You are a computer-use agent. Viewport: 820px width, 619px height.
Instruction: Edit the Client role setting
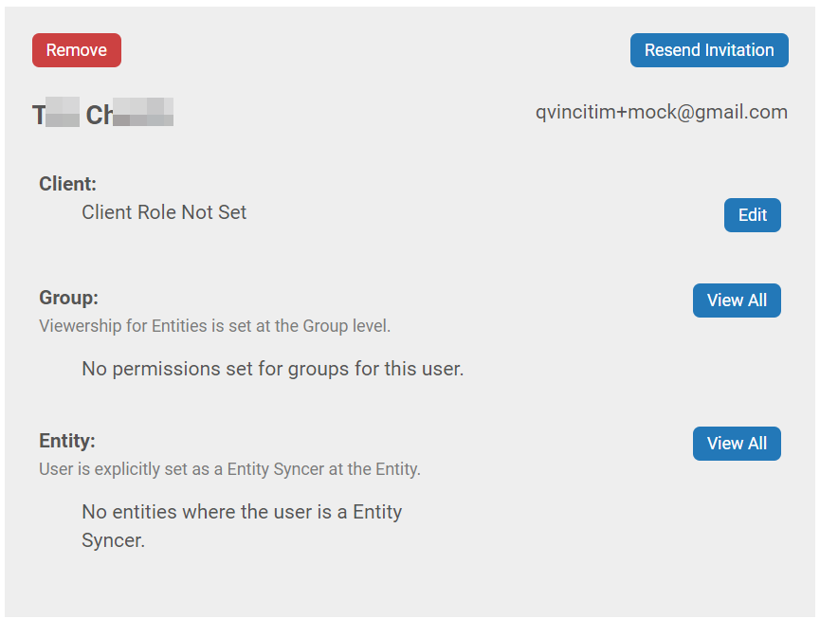pyautogui.click(x=752, y=215)
